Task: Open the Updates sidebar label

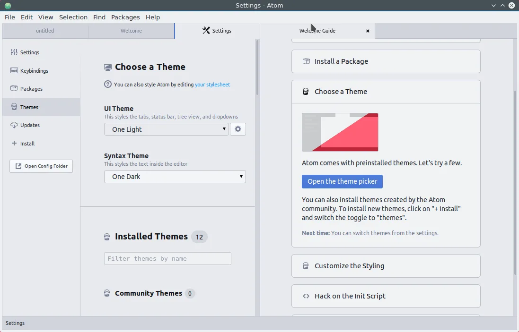Action: [30, 125]
